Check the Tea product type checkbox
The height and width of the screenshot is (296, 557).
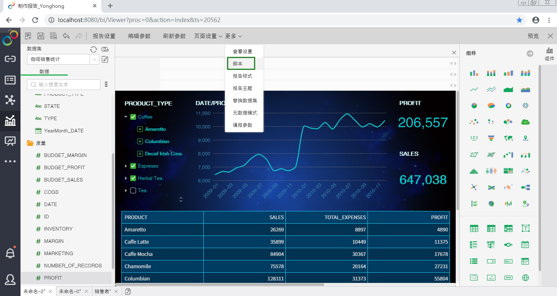pos(133,191)
